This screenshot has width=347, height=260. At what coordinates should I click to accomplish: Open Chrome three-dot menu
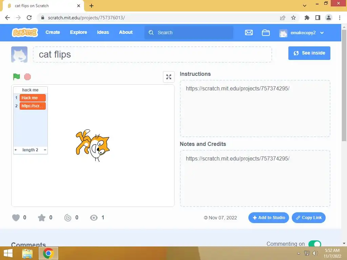(340, 18)
